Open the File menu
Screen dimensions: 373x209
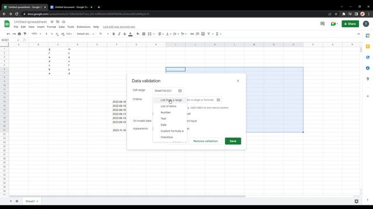pos(16,27)
